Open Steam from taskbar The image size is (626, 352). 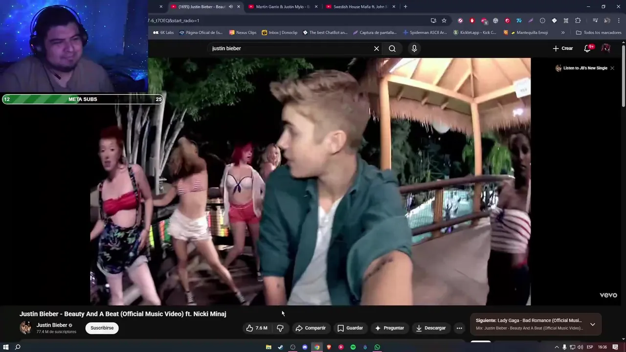point(280,347)
